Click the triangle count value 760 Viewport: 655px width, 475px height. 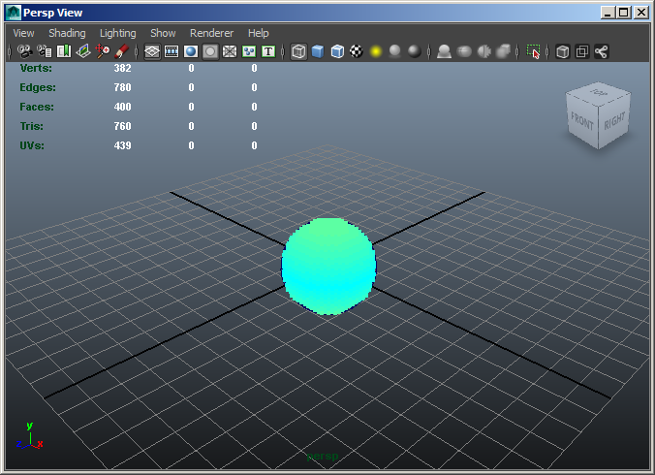[122, 126]
